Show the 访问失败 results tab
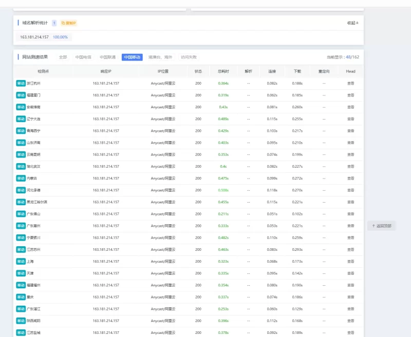 [x=189, y=57]
